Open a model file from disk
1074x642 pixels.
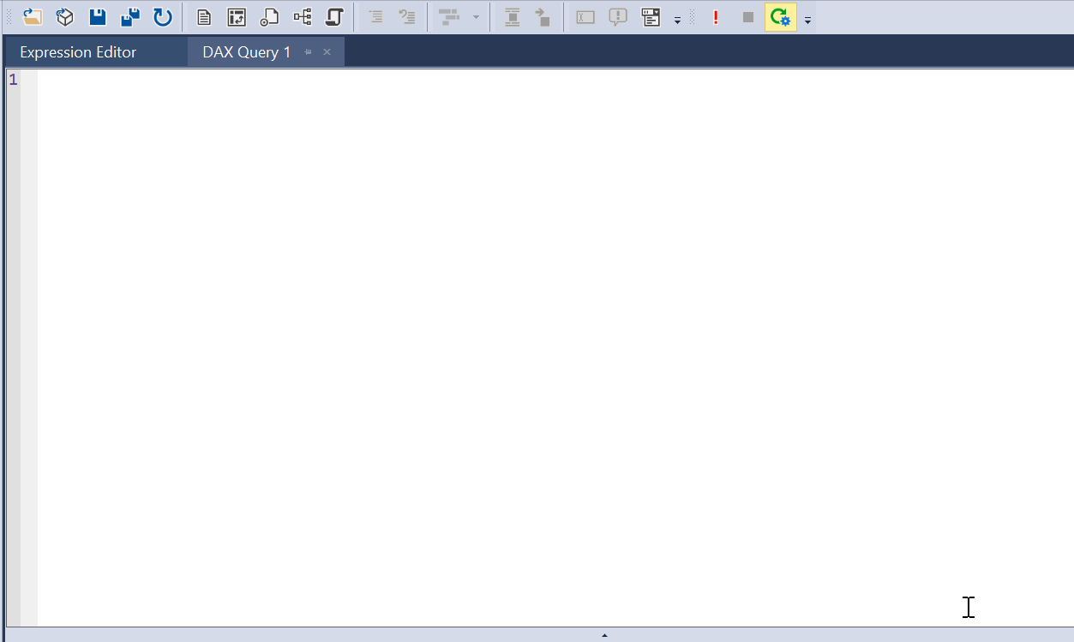point(32,16)
